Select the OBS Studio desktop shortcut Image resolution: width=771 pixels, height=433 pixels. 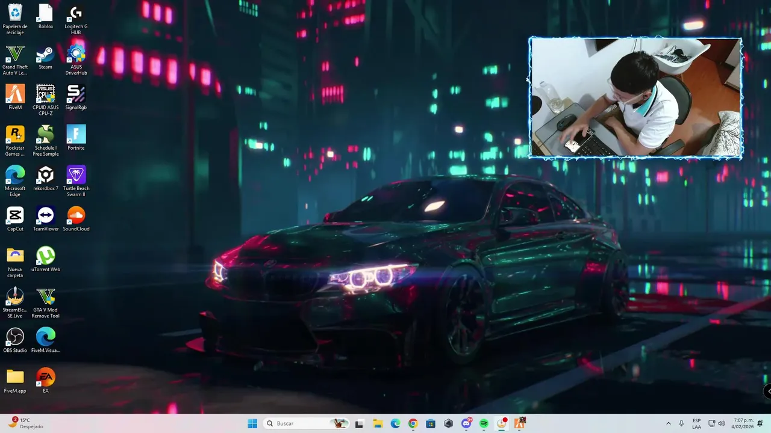(15, 340)
